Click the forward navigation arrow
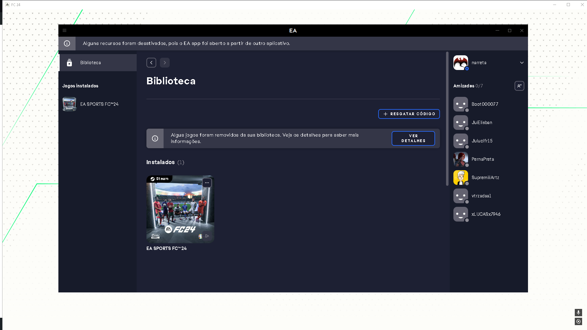 point(165,63)
